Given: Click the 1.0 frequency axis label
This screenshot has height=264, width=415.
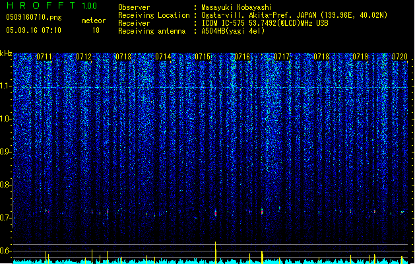Looking at the screenshot, I should [x=6, y=119].
